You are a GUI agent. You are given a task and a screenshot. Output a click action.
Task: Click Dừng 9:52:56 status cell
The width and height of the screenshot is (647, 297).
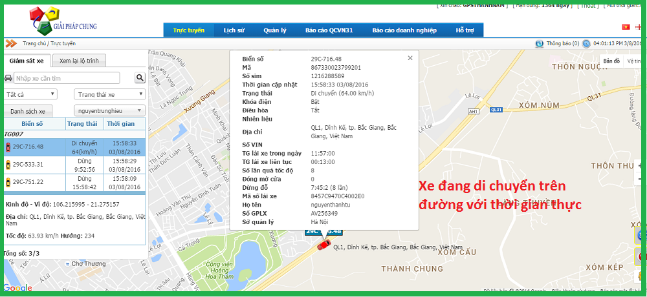click(x=85, y=165)
